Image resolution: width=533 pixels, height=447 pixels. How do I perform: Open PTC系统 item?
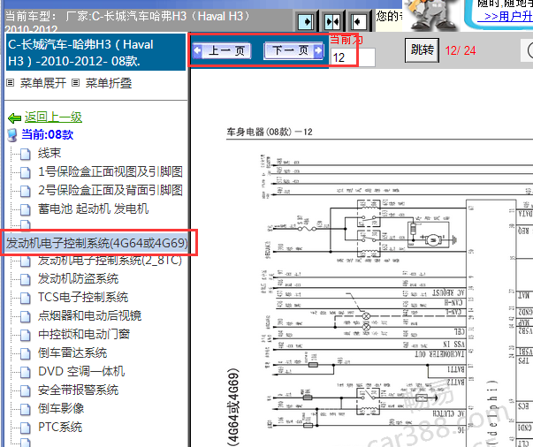click(60, 427)
